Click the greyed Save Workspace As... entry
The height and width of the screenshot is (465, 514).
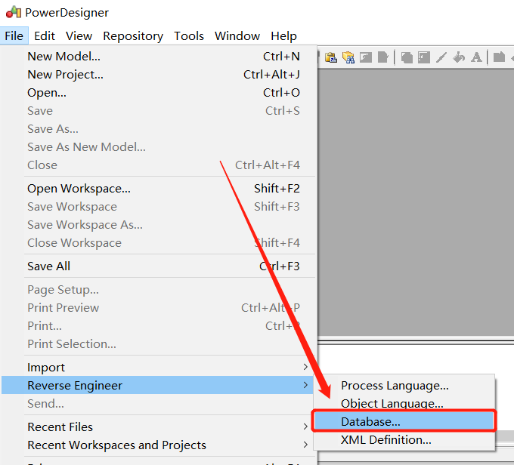pyautogui.click(x=159, y=225)
